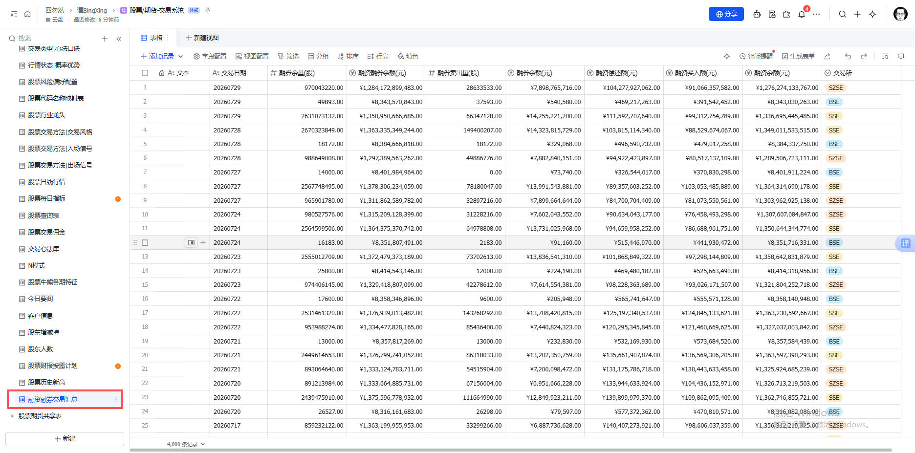Click the blue 分享 share button

pyautogui.click(x=726, y=14)
